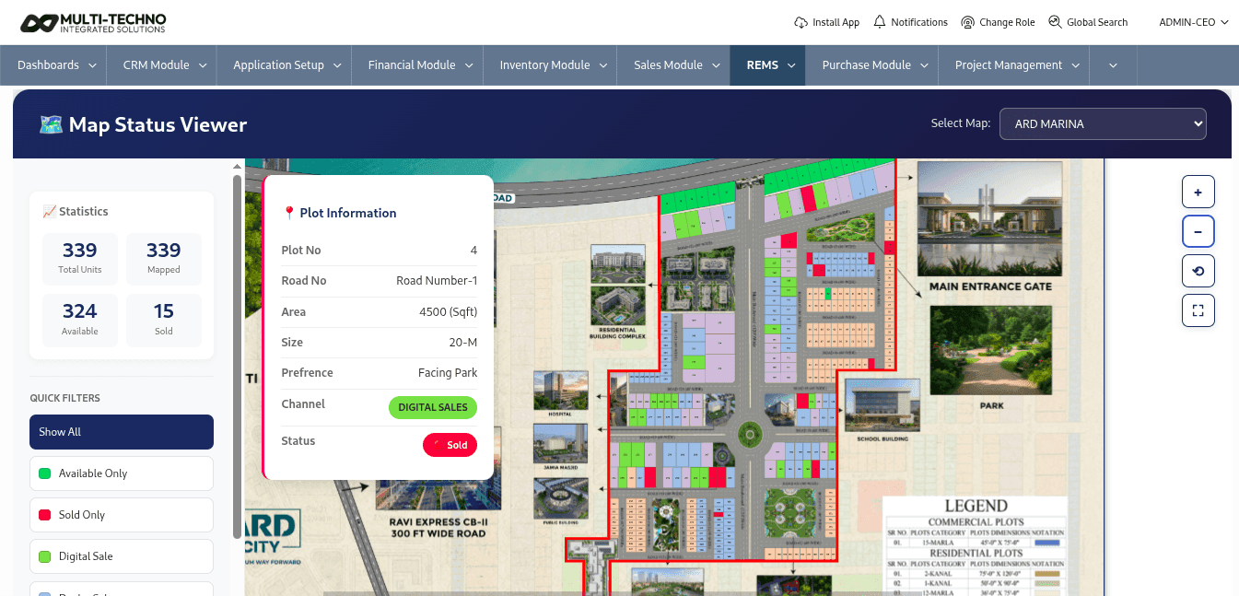Screen dimensions: 1239x596
Task: Click the DIGITAL SALES channel badge
Action: click(433, 407)
